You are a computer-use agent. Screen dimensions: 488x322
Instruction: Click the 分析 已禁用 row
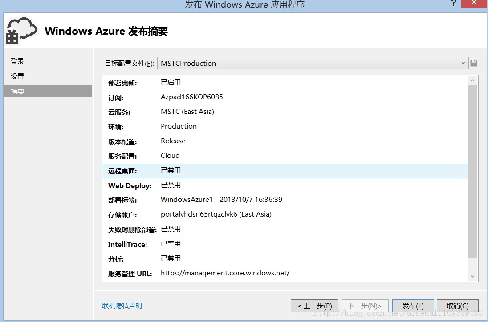click(x=285, y=259)
